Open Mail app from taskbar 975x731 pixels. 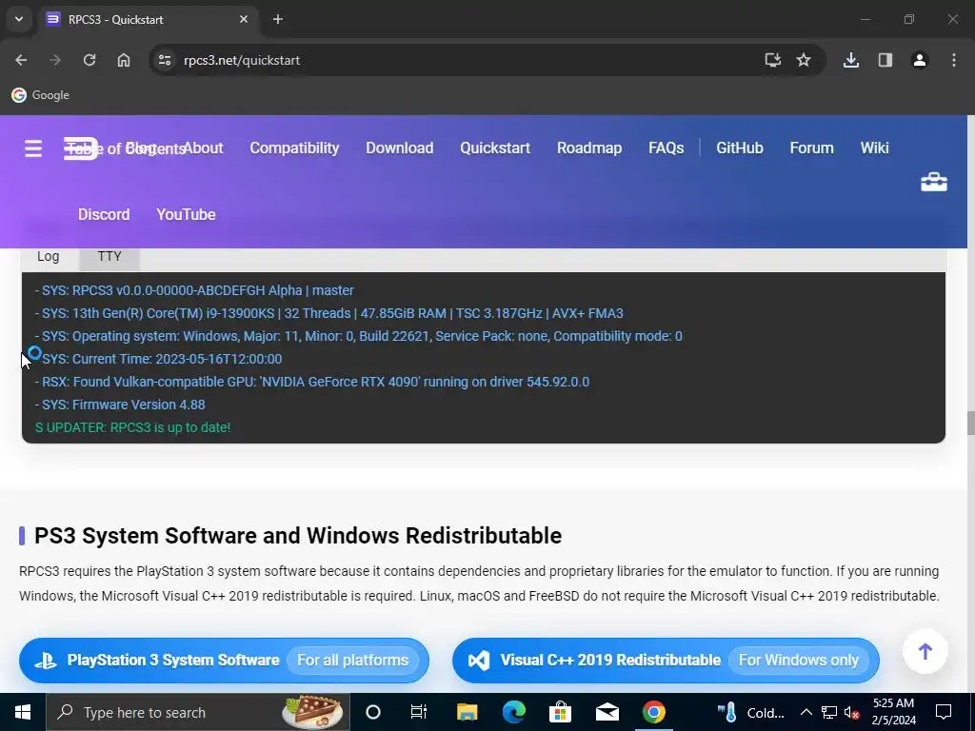[607, 712]
